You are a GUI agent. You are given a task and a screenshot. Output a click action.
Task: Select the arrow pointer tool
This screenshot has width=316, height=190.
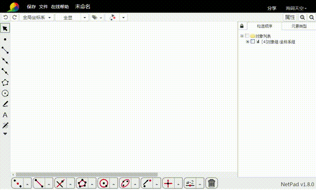(5, 29)
